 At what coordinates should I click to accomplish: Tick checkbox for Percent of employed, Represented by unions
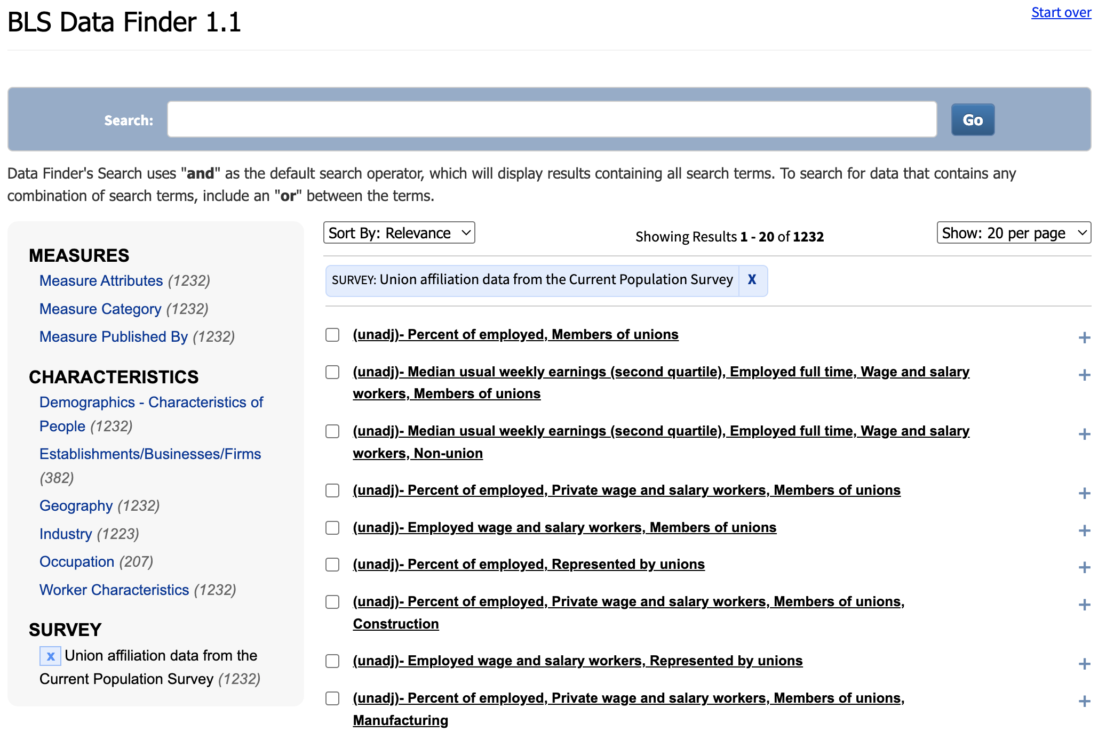tap(332, 565)
